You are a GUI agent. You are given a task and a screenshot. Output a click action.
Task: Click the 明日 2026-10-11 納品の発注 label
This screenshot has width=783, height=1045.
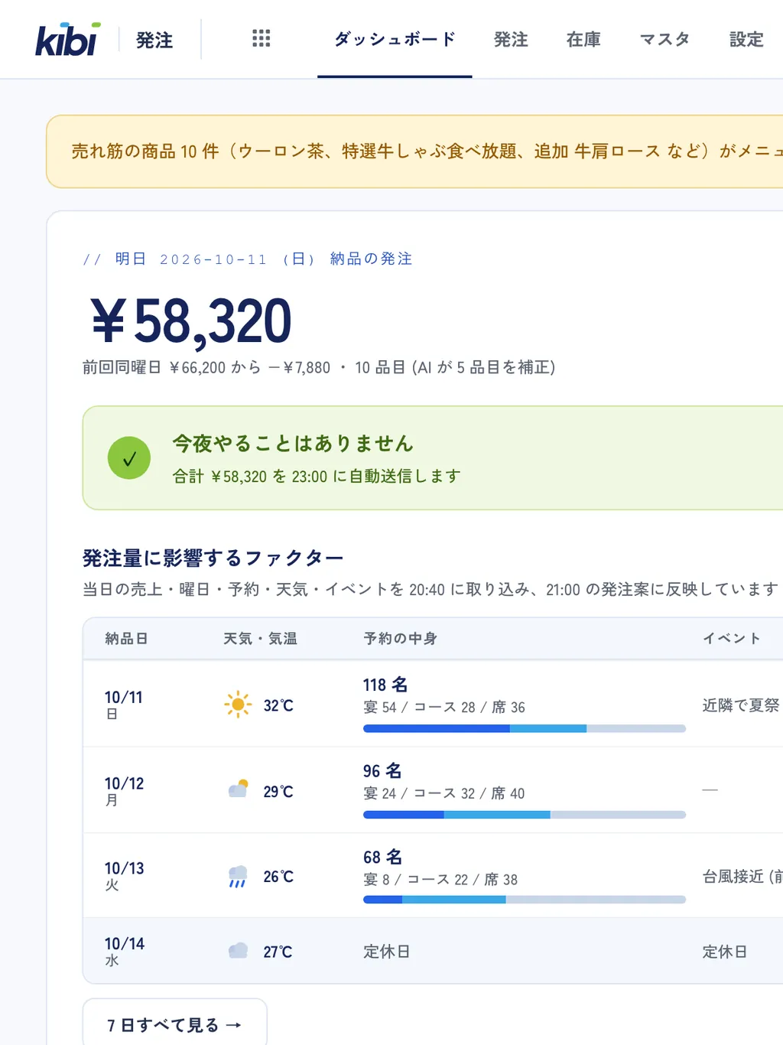tap(247, 259)
